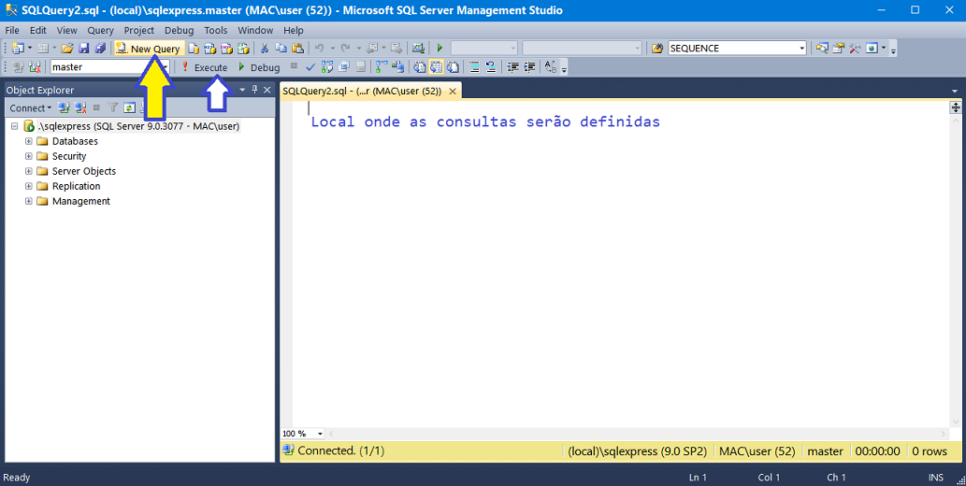This screenshot has height=486, width=966.
Task: Expand the Management folder
Action: pyautogui.click(x=28, y=201)
